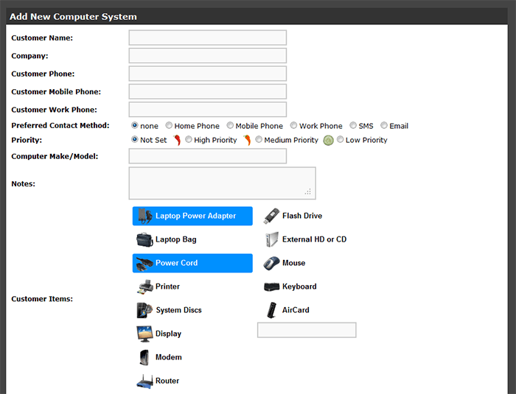The image size is (516, 394).
Task: Click the Mouse icon
Action: 271,263
